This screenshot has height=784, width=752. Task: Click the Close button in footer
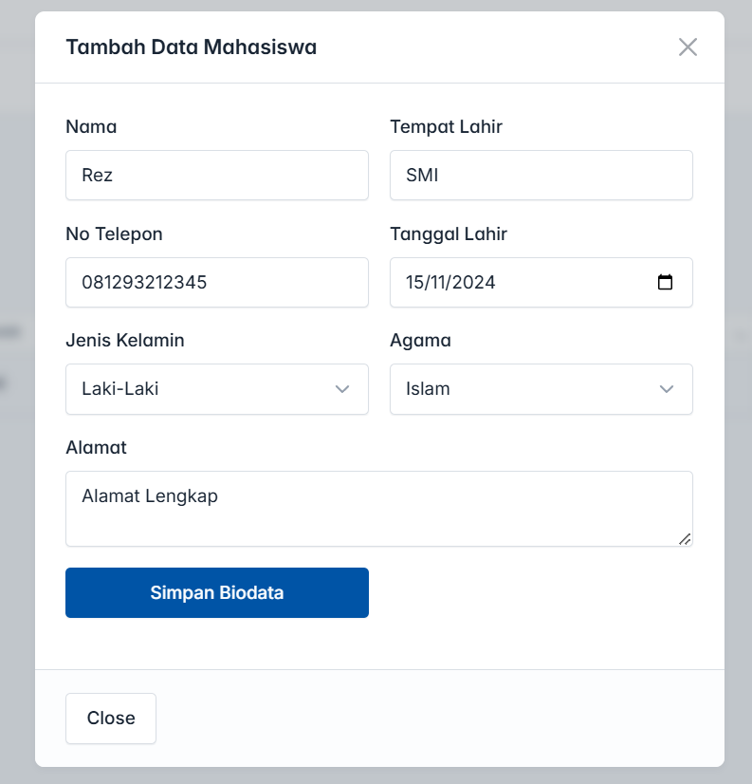111,718
